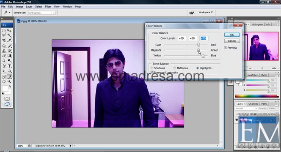Zoom in using Navigator large mountains icon
Screen dimensions: 281x152
tap(274, 68)
